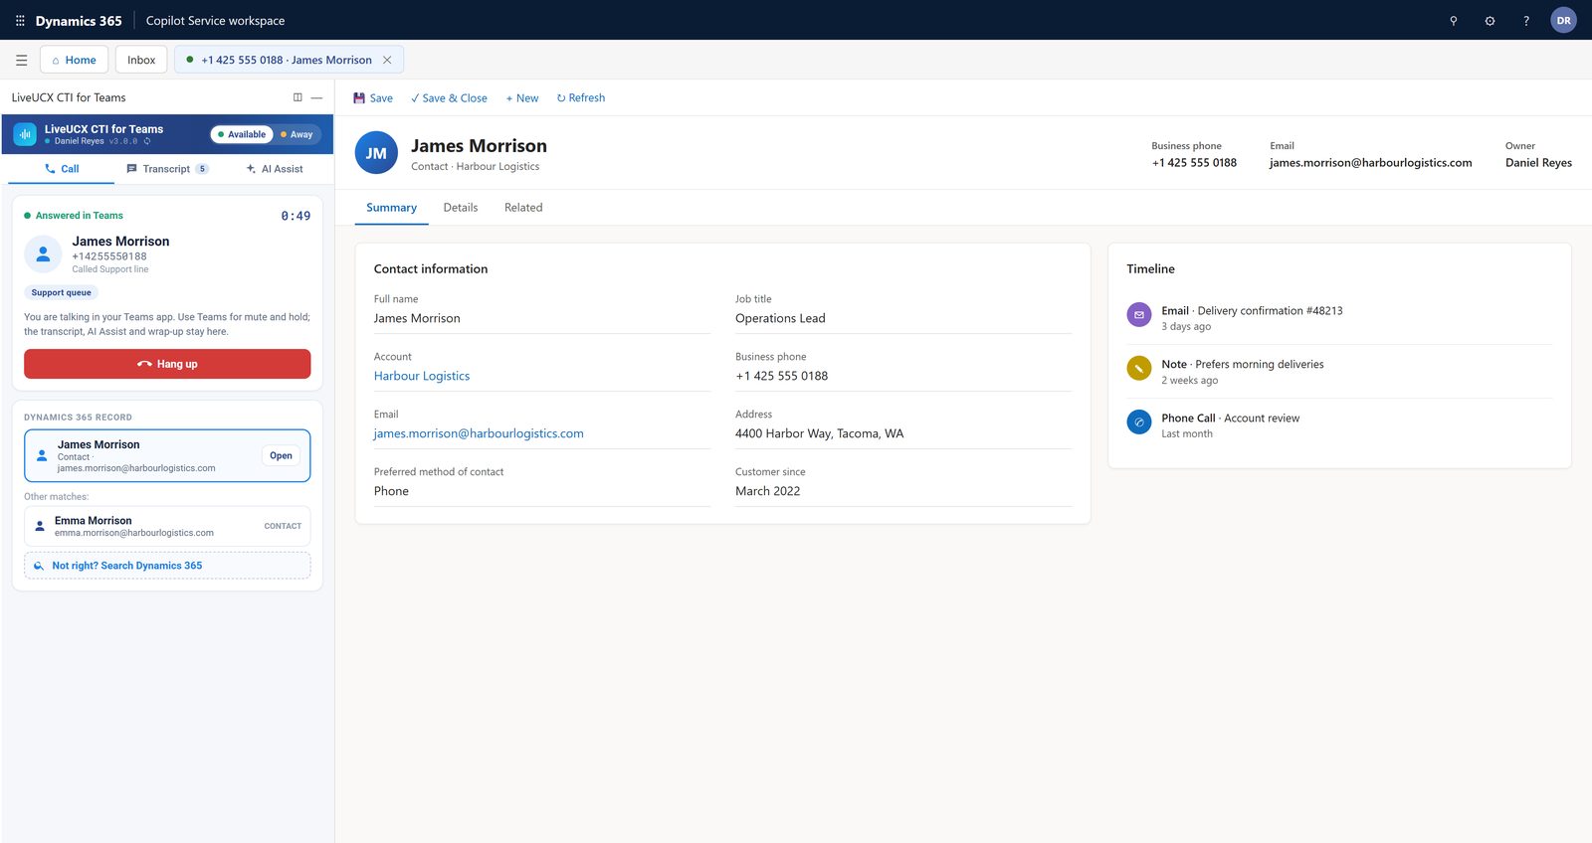Save the contact record
This screenshot has width=1592, height=843.
coord(373,97)
